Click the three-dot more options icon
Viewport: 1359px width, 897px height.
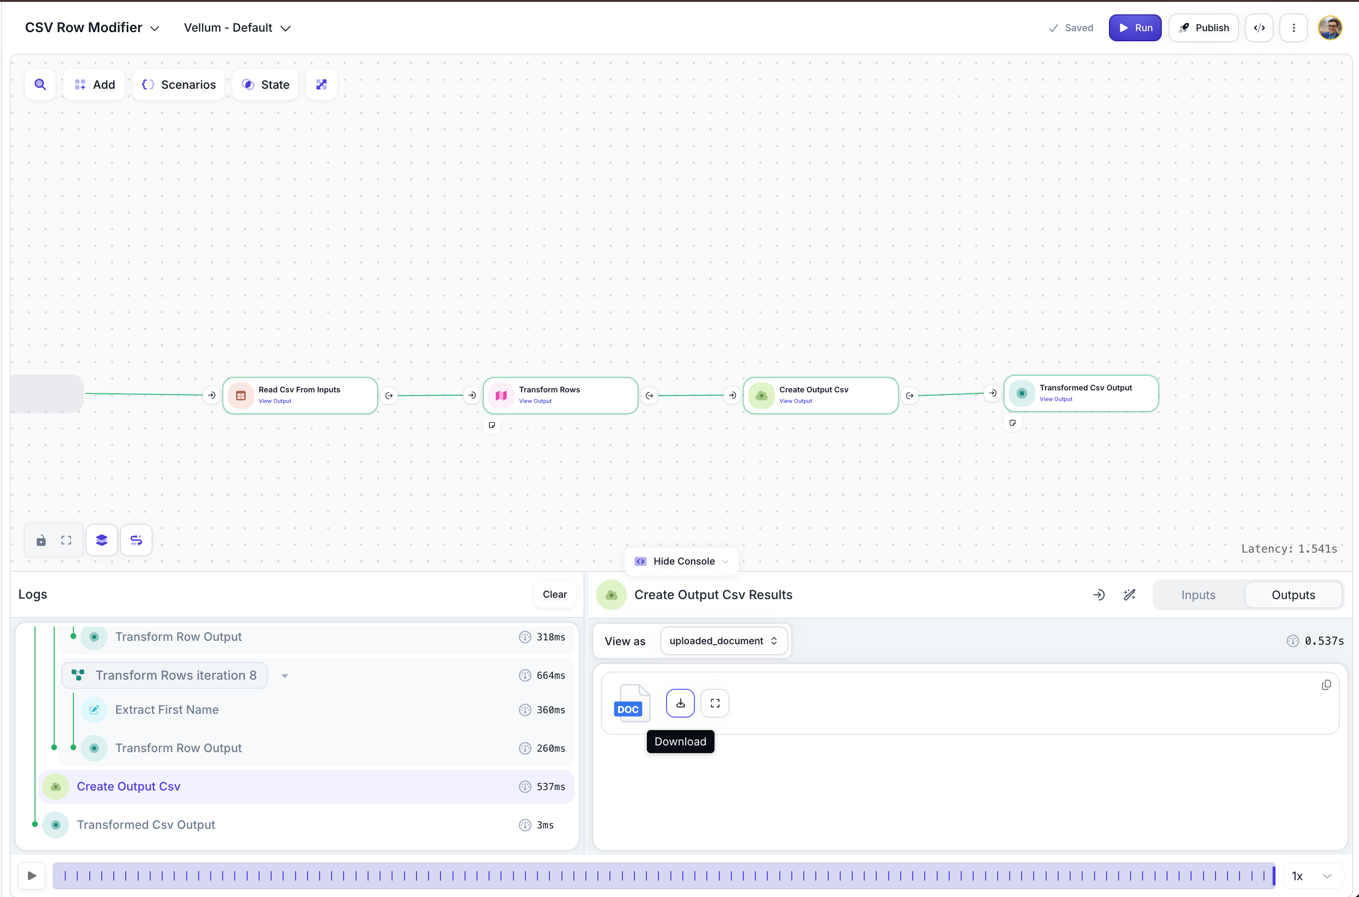pyautogui.click(x=1293, y=28)
